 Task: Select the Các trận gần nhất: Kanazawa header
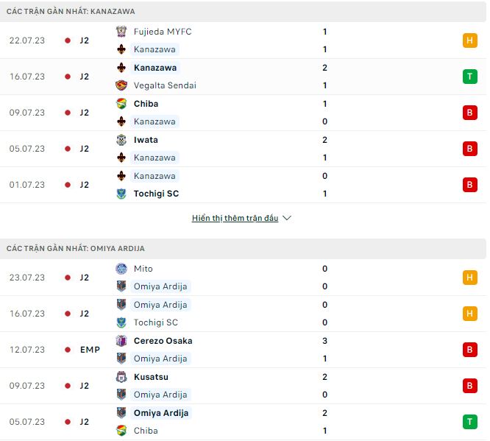pyautogui.click(x=71, y=12)
